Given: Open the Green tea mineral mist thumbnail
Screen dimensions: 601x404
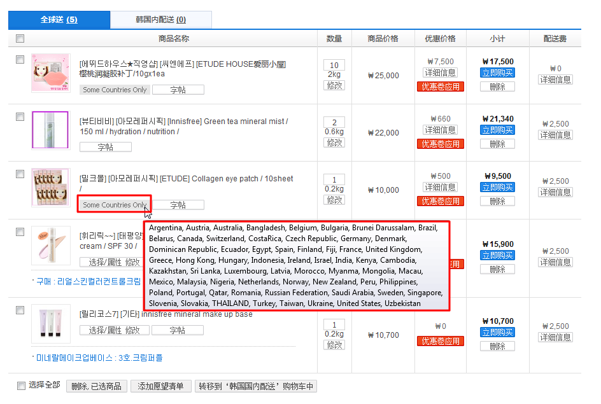Looking at the screenshot, I should click(50, 130).
